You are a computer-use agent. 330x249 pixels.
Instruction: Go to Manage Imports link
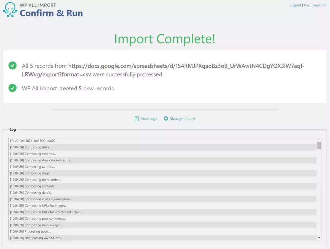click(182, 119)
